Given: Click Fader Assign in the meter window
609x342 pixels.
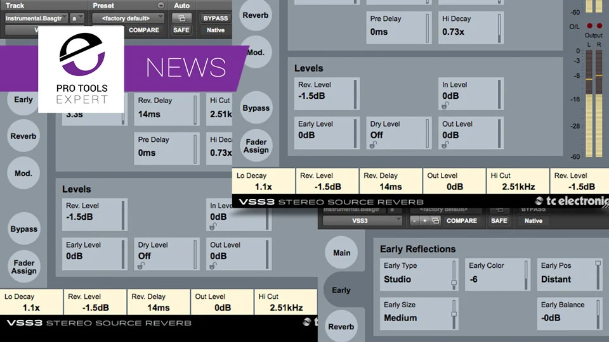Looking at the screenshot, I should click(x=256, y=146).
